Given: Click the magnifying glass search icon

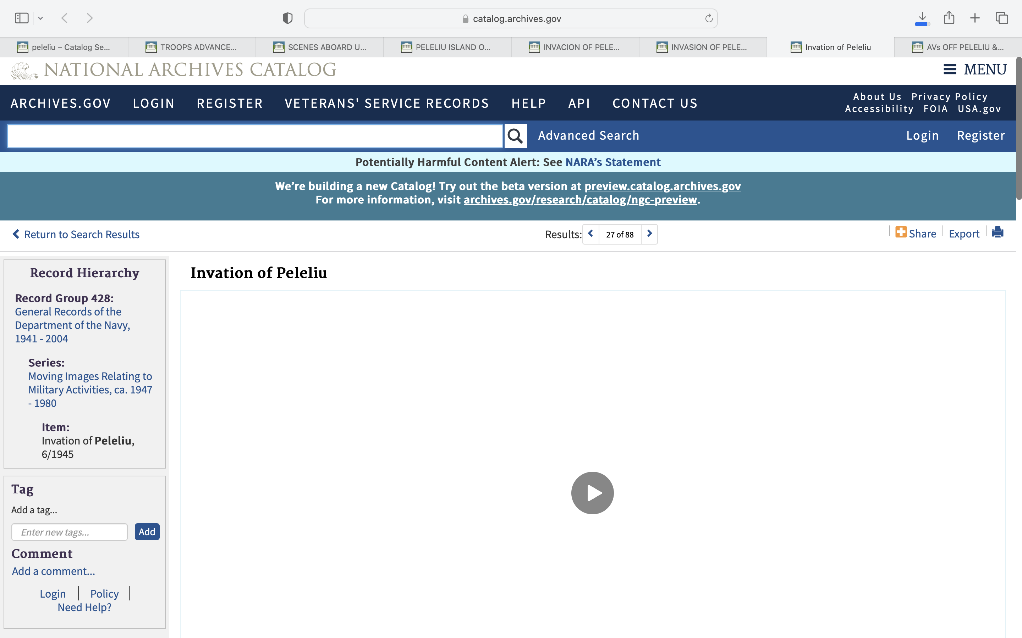Looking at the screenshot, I should pos(515,136).
